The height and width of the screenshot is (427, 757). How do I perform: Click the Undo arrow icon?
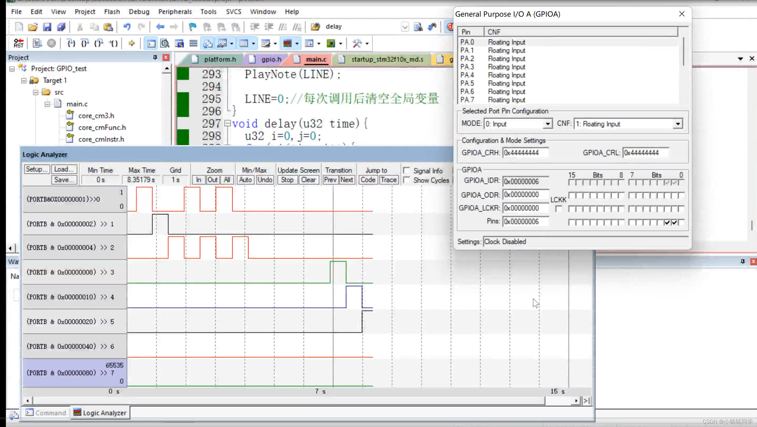coord(127,27)
